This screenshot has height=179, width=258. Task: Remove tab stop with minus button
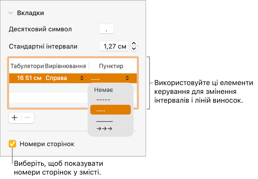tap(27, 118)
